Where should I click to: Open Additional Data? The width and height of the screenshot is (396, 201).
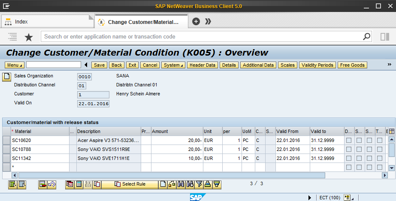[x=258, y=65]
